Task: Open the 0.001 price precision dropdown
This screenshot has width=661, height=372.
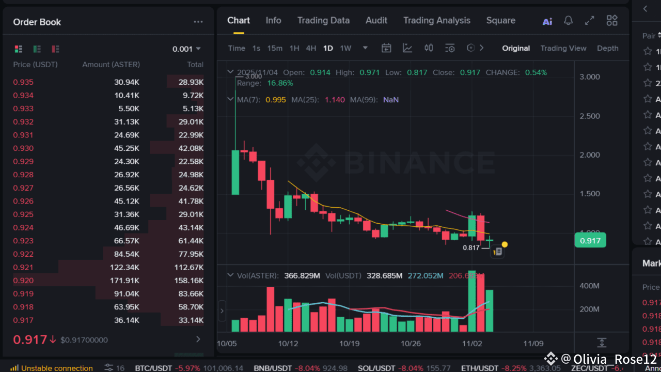Action: pyautogui.click(x=186, y=49)
